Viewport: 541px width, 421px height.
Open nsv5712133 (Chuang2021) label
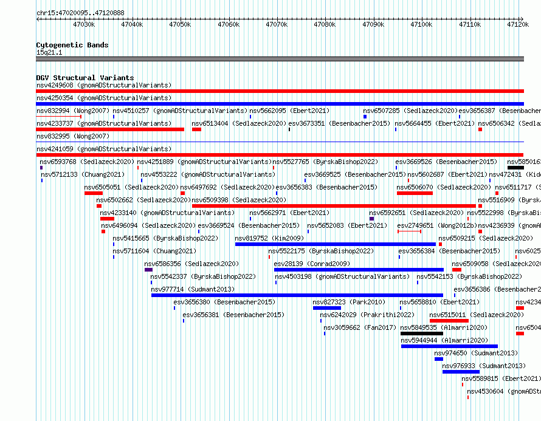[83, 174]
